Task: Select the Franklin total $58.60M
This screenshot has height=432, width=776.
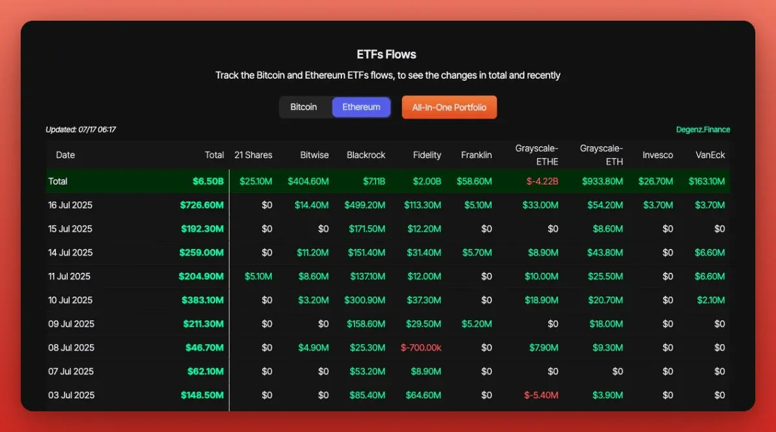Action: coord(474,181)
